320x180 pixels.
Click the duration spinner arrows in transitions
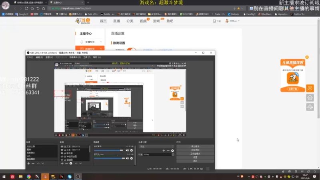[173, 154]
